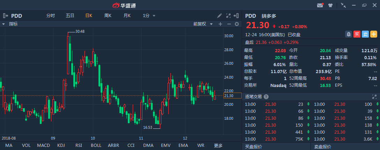Select the 日K daily candlestick tab
The image size is (380, 150).
pyautogui.click(x=89, y=16)
